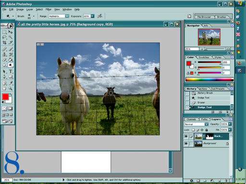Open the tool preset picker arrow
The width and height of the screenshot is (246, 184).
pyautogui.click(x=13, y=16)
